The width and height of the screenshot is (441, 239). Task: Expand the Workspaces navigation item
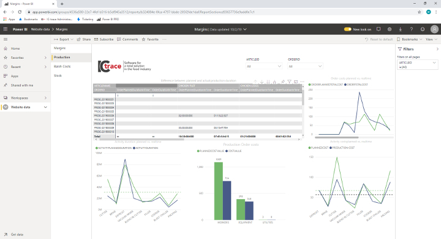(x=25, y=98)
